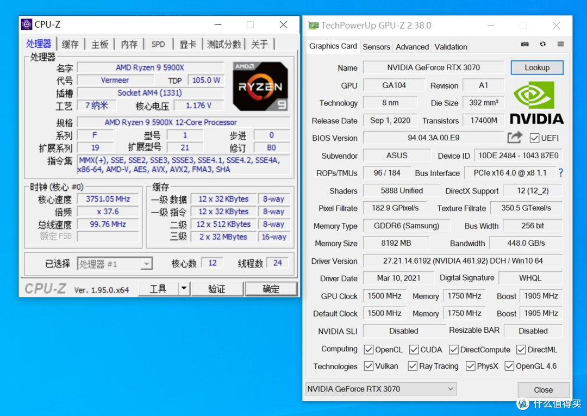Click the BIOS share/export arrow icon
The height and width of the screenshot is (416, 587).
(x=515, y=138)
